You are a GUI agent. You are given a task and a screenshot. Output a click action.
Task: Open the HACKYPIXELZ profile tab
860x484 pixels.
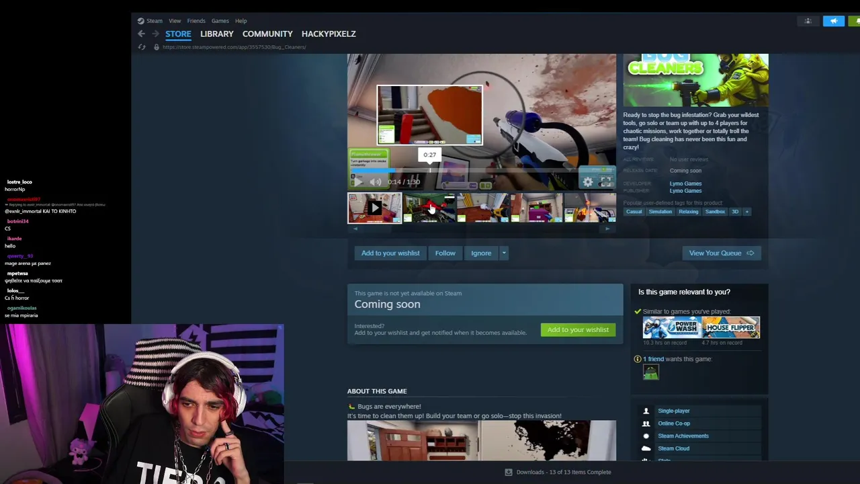tap(329, 34)
